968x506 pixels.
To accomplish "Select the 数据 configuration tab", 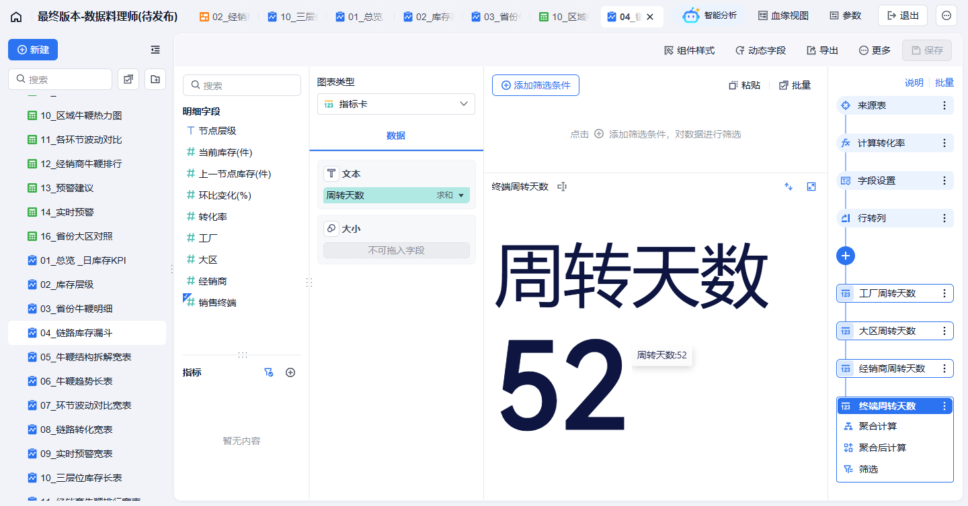I will coord(396,136).
